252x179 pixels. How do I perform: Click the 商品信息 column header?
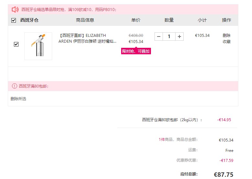click(x=85, y=20)
